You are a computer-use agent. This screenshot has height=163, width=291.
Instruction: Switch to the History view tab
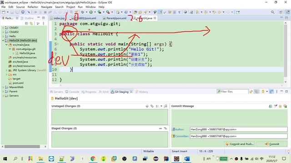(x=141, y=92)
